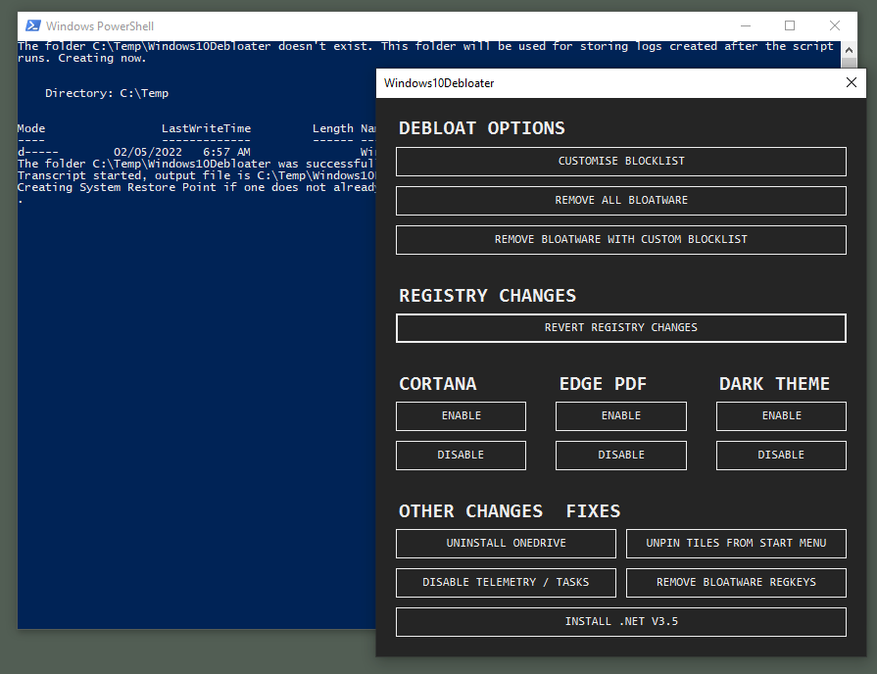Click the 'OTHER CHANGES' heading
877x674 pixels.
point(470,511)
